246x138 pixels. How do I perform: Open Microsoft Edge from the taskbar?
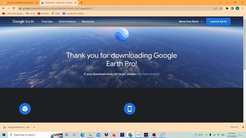[x=82, y=135]
